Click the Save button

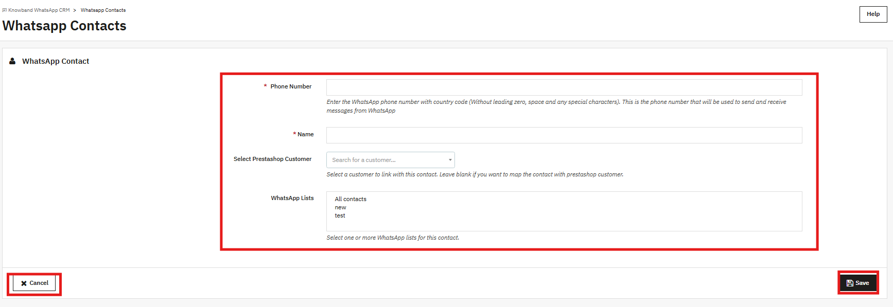(x=858, y=283)
